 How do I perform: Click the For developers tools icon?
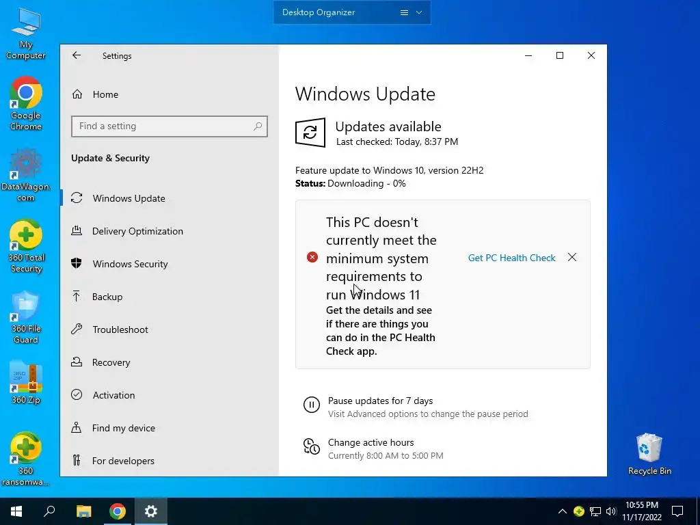(x=77, y=460)
